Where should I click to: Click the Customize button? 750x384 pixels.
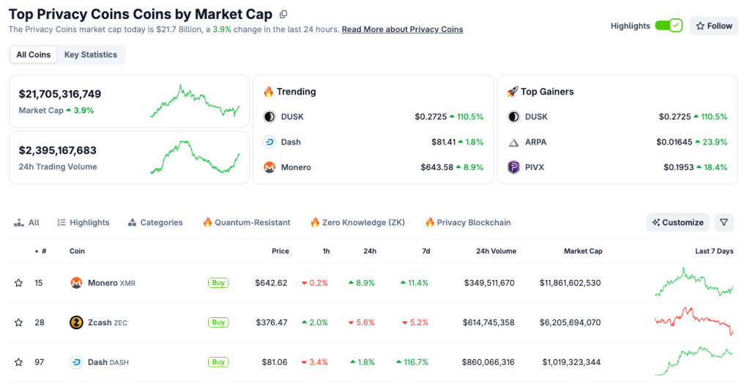click(678, 222)
